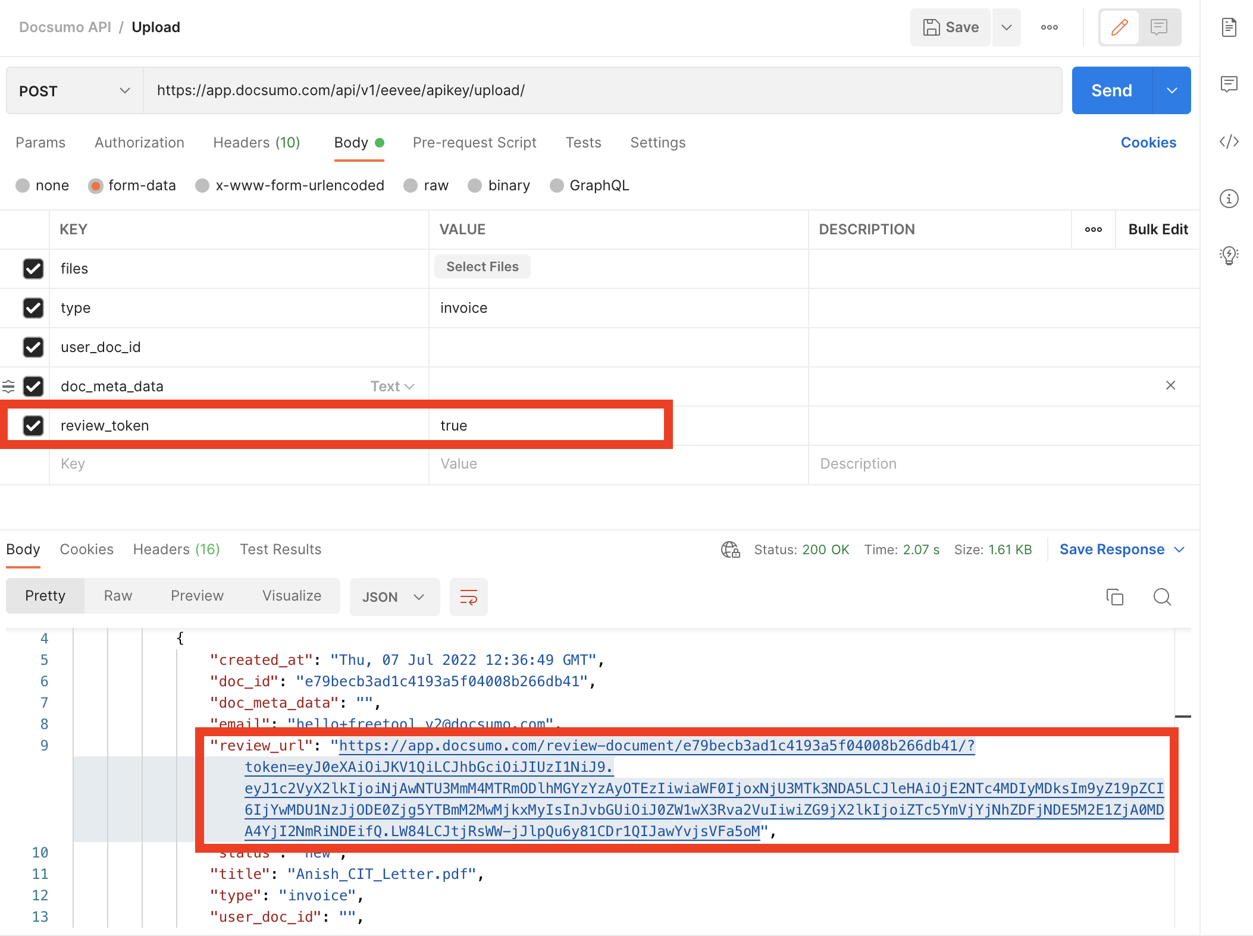Switch to the Authorization tab
The width and height of the screenshot is (1253, 936).
click(139, 143)
